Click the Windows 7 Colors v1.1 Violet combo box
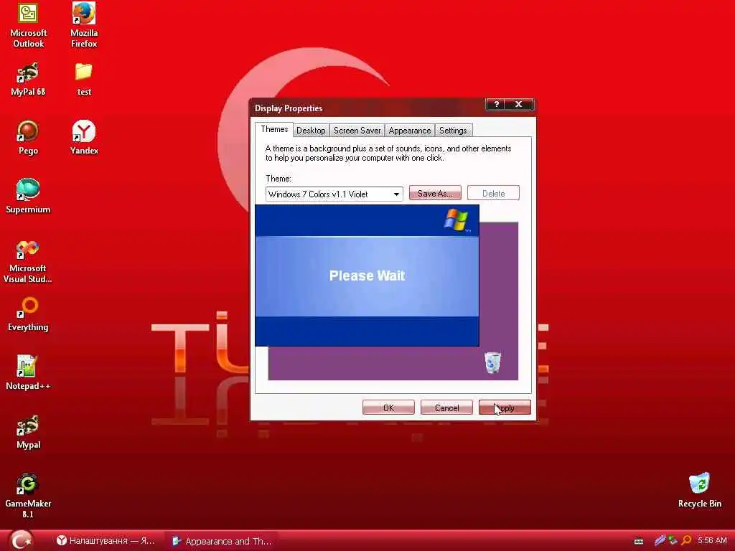 tap(334, 194)
